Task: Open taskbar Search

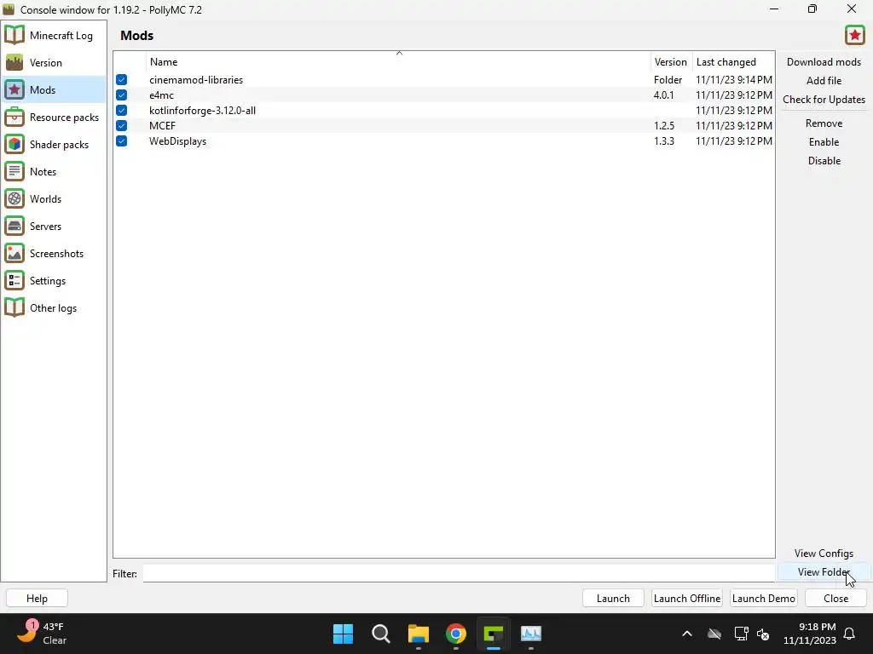Action: [381, 634]
